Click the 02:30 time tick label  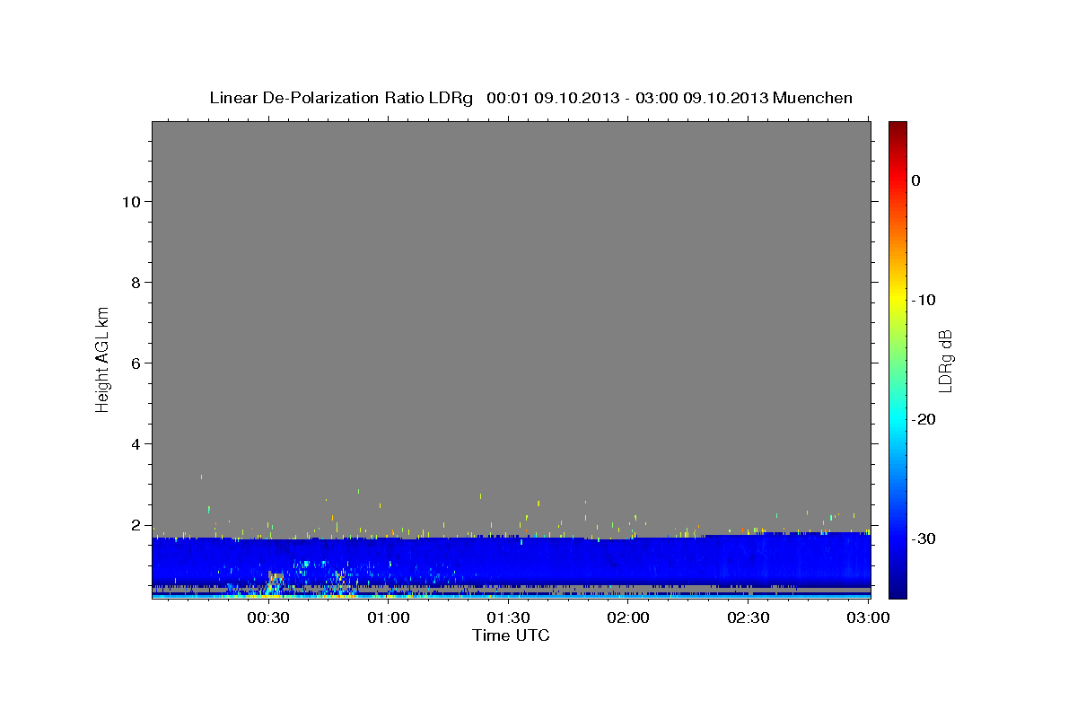(x=749, y=618)
